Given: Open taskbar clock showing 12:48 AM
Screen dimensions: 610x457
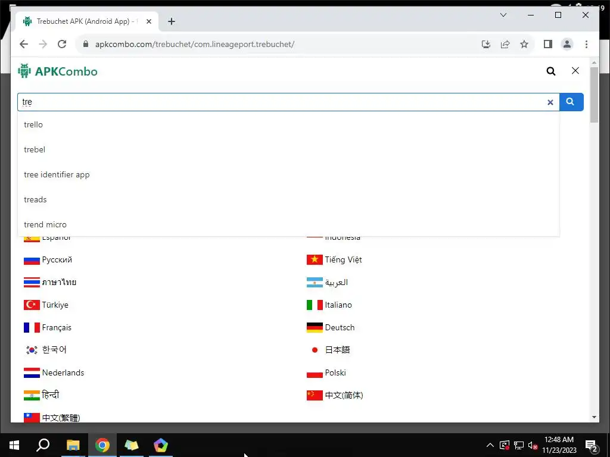Looking at the screenshot, I should click(559, 445).
